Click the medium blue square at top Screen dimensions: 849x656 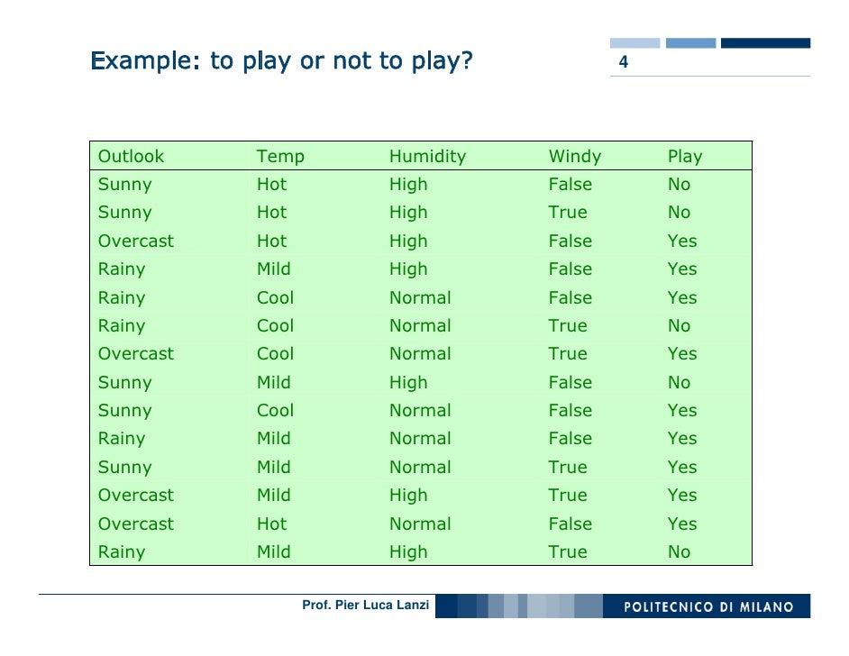[690, 42]
